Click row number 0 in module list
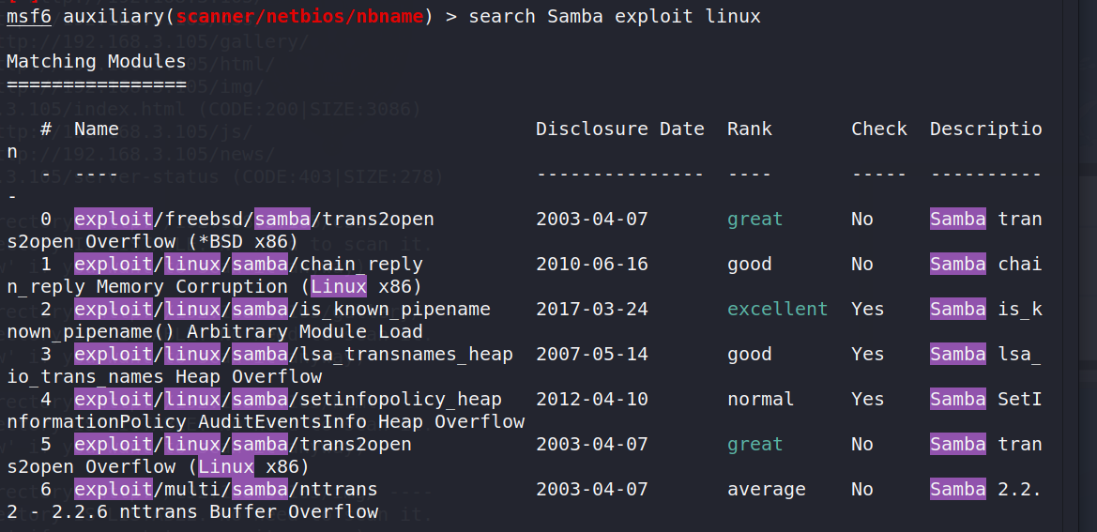Viewport: 1097px width, 532px height. click(x=46, y=219)
